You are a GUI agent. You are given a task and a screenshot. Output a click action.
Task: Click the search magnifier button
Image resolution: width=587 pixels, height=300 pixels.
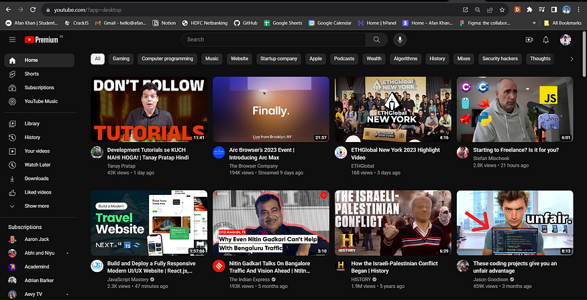376,40
